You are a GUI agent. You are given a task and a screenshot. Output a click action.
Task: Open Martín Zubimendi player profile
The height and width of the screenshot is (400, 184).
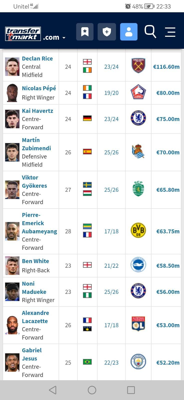[x=36, y=144]
